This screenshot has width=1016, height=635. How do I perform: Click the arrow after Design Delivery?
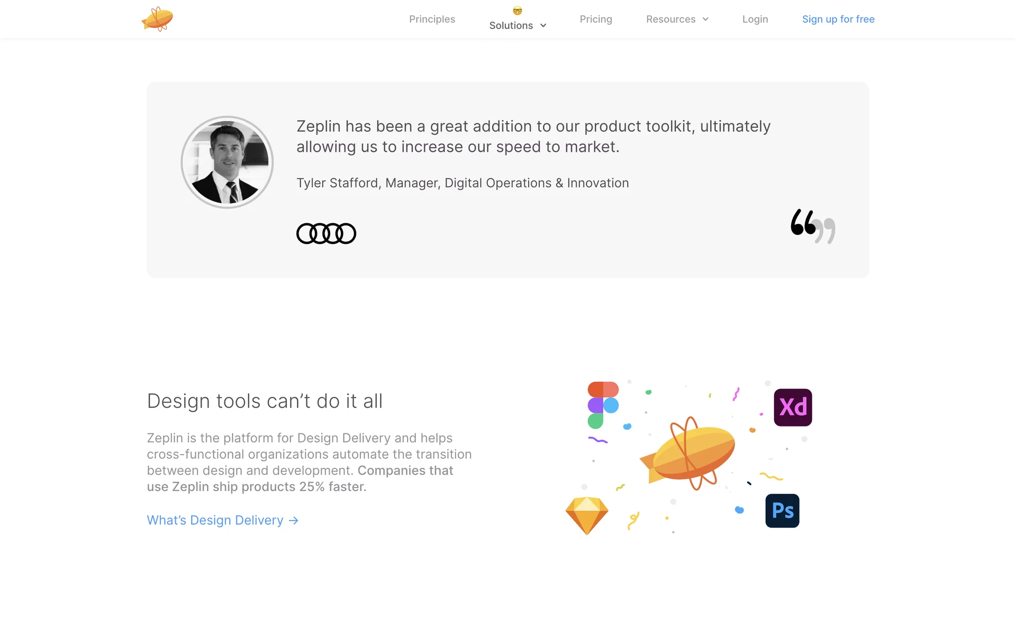click(294, 521)
